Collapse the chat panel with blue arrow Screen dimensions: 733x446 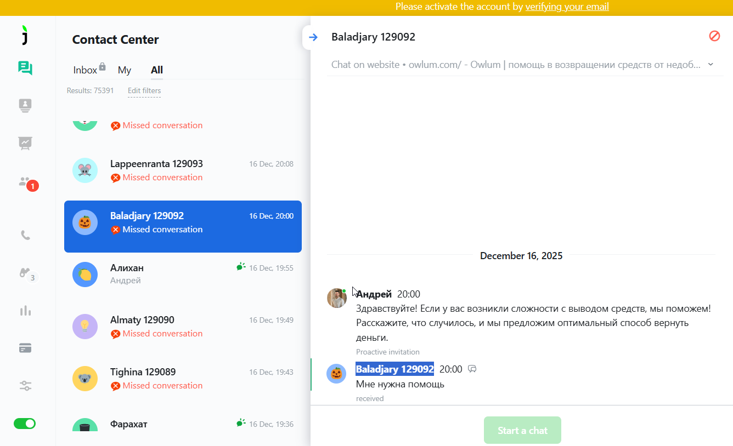click(x=313, y=37)
